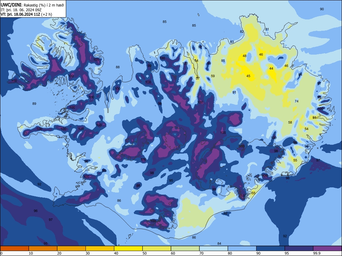Click the sea value '89' off the west coast
Screen dimensions: 342x256
click(x=34, y=104)
